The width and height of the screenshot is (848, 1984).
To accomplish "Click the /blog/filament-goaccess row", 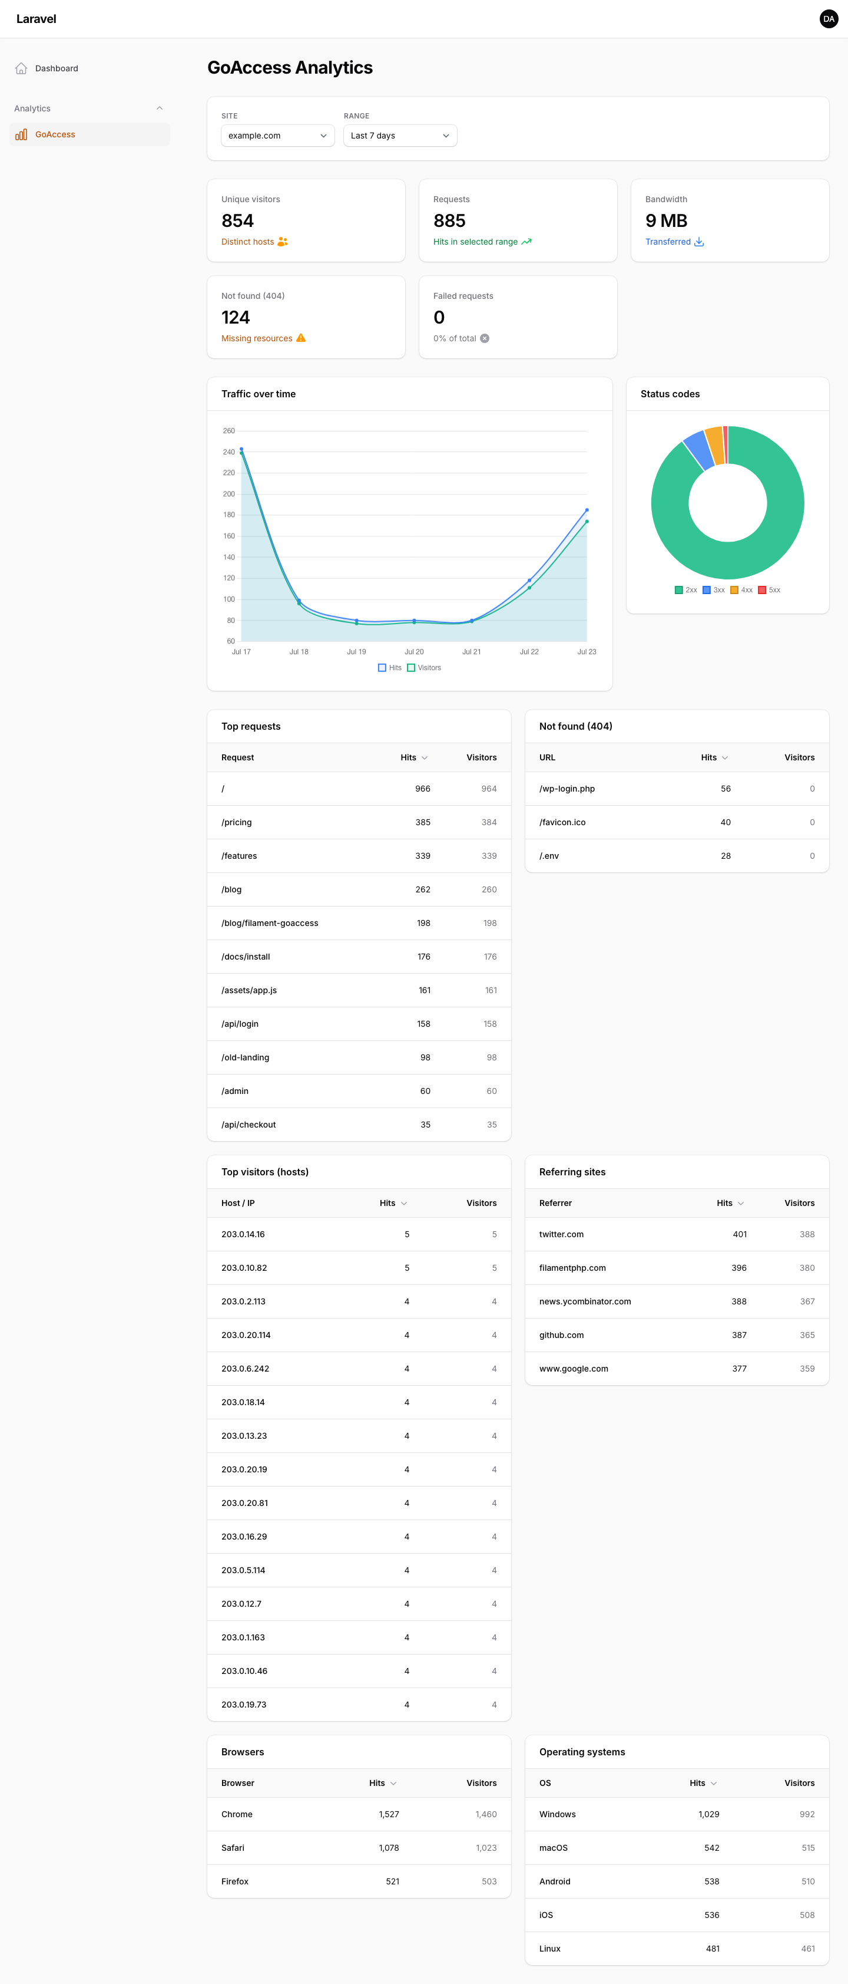I will [359, 924].
